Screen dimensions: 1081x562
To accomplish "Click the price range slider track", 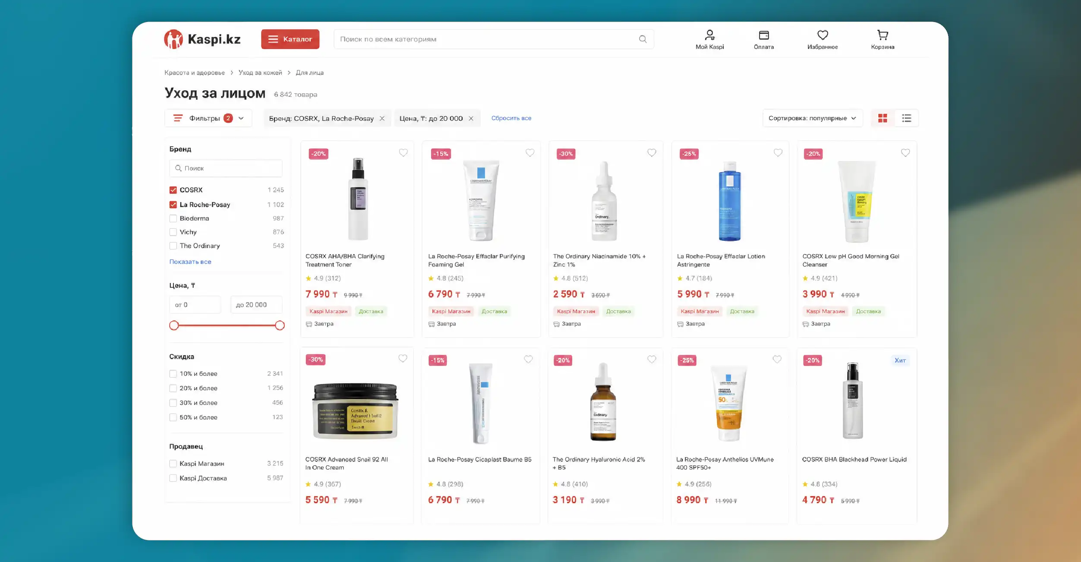I will click(x=227, y=325).
